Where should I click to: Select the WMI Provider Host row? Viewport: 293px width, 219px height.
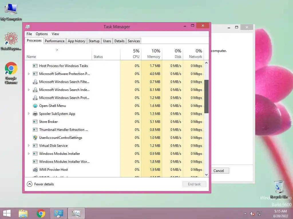pos(114,170)
